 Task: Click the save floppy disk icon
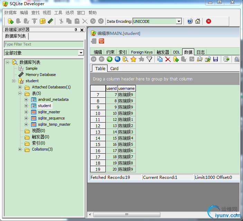[215, 59]
